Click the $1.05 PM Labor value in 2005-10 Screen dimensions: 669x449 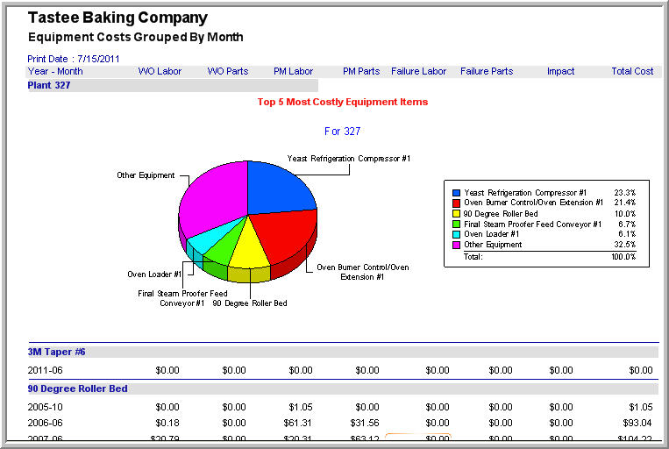click(x=301, y=407)
